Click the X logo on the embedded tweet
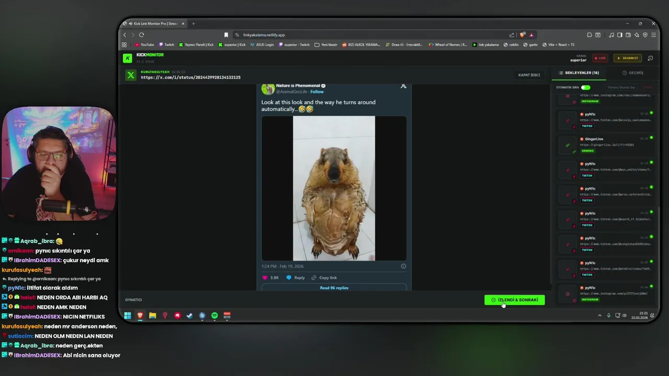This screenshot has height=376, width=669. pyautogui.click(x=403, y=86)
